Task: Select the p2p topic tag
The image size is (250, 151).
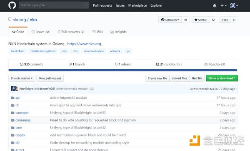Action: point(64,51)
